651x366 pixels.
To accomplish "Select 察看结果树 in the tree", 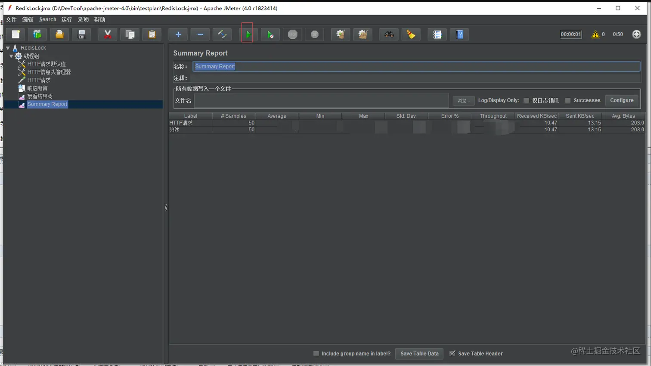I will click(x=40, y=96).
